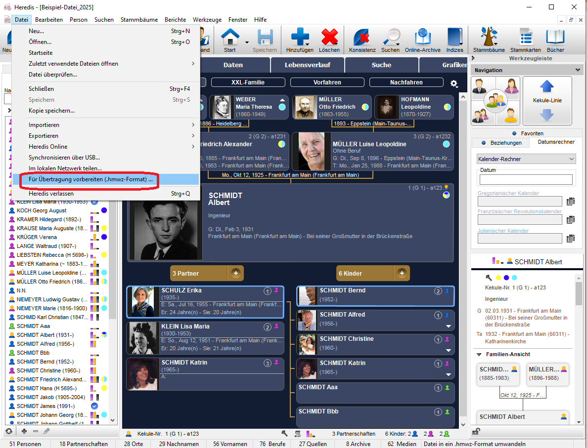Screen dimensions: 587x448
Task: Click the Kekule-Linie up arrow
Action: [x=547, y=87]
